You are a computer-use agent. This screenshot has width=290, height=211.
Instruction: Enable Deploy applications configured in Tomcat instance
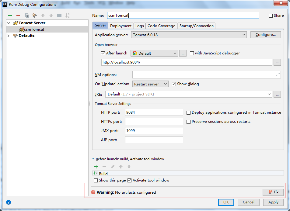tap(188, 112)
